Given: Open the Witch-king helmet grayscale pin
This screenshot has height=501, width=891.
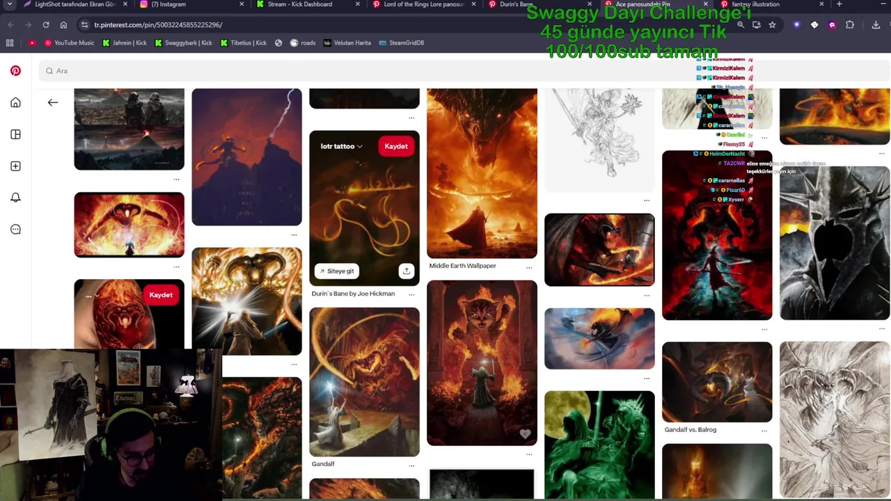Looking at the screenshot, I should point(835,242).
